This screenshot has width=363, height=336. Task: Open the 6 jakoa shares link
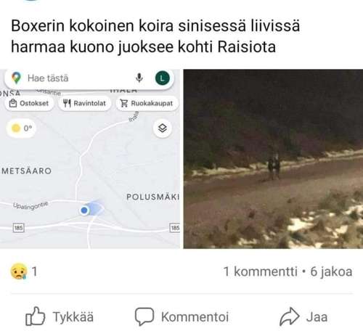tap(331, 271)
